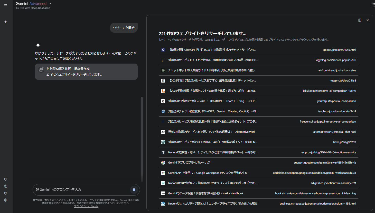Open issoh.co.jp/column/details/2414 link
Image resolution: width=375 pixels, height=213 pixels.
pyautogui.click(x=337, y=111)
